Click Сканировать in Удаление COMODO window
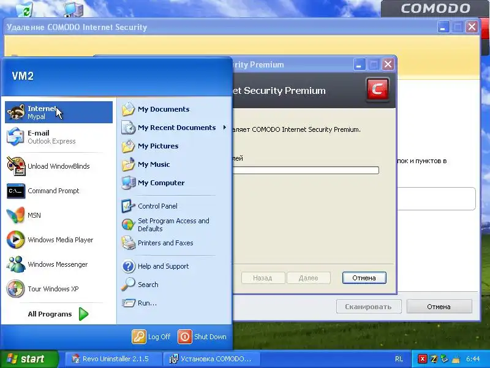Screen dimensions: 490x368 [369, 307]
